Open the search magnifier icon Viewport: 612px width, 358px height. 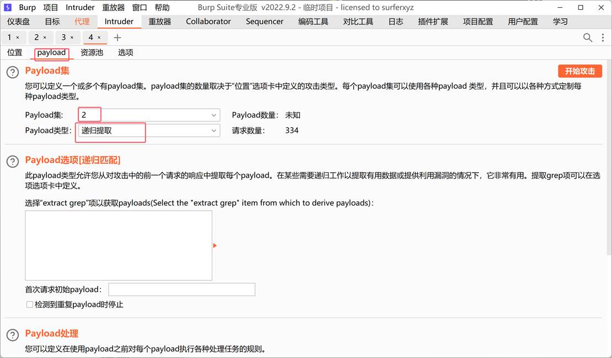point(587,38)
